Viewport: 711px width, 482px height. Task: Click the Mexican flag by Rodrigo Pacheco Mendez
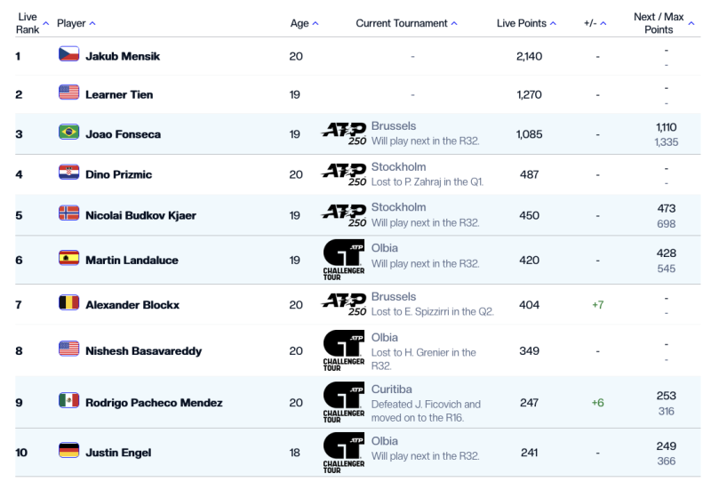coord(68,401)
